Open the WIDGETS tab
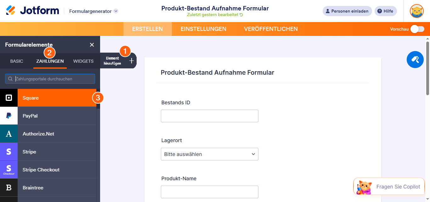 (83, 61)
